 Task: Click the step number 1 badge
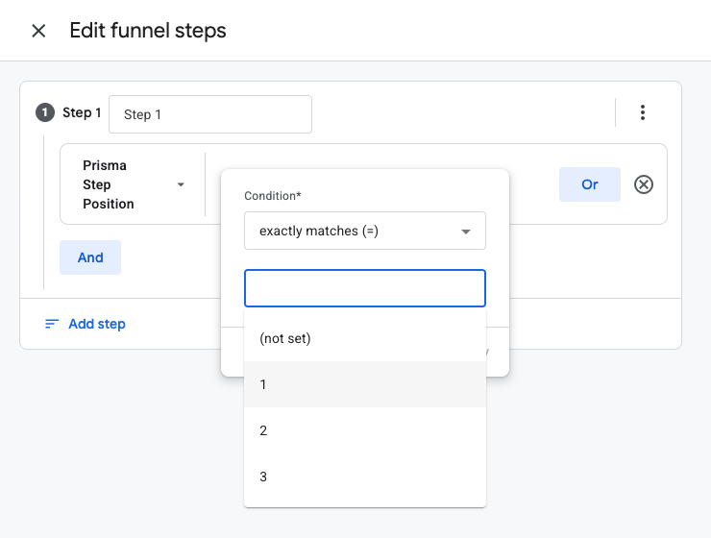coord(45,112)
